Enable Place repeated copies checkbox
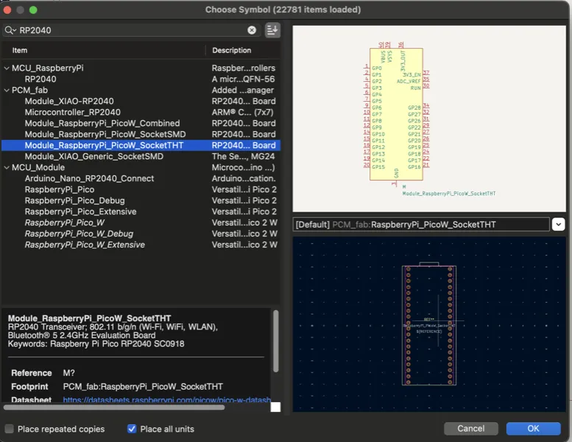 click(10, 429)
